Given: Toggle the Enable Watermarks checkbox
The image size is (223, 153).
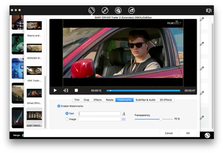Looking at the screenshot, I should click(x=59, y=106).
